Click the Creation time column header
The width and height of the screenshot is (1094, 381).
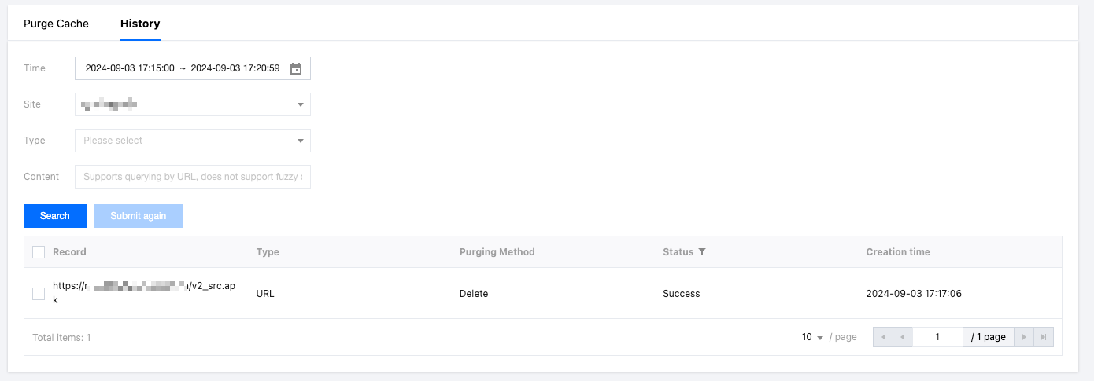coord(898,252)
